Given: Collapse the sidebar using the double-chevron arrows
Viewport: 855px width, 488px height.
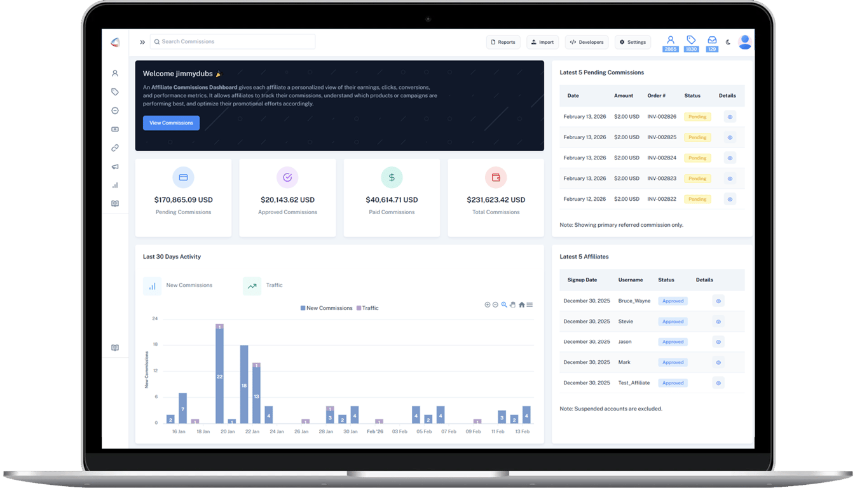Looking at the screenshot, I should (142, 42).
